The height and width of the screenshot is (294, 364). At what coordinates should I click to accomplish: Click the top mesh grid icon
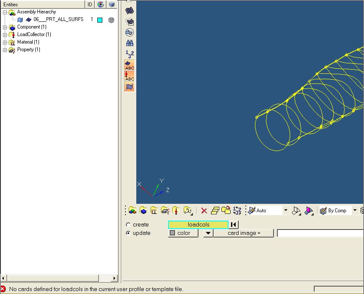click(x=130, y=10)
